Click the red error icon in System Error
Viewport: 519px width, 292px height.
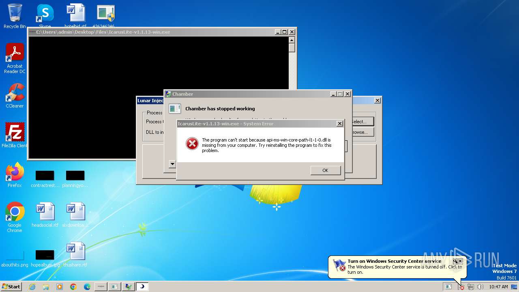tap(192, 144)
